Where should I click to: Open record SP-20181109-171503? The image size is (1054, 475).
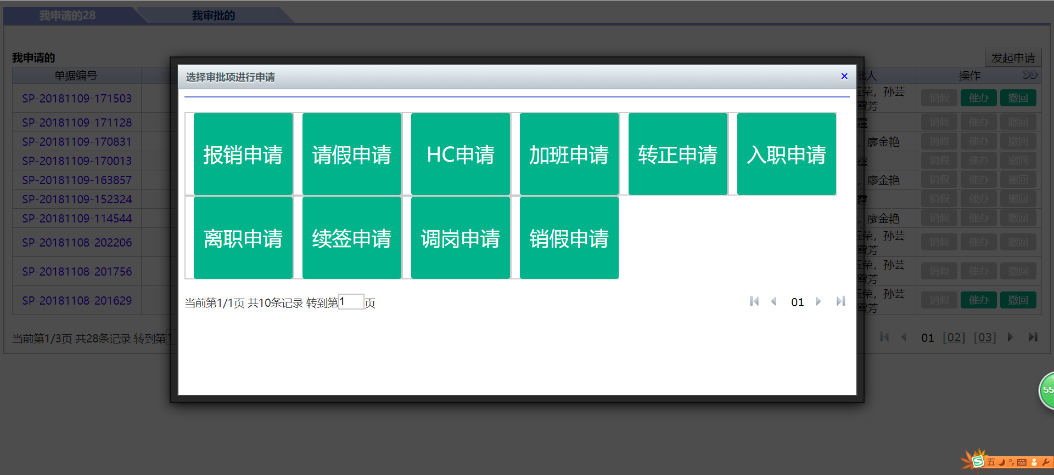click(x=77, y=99)
